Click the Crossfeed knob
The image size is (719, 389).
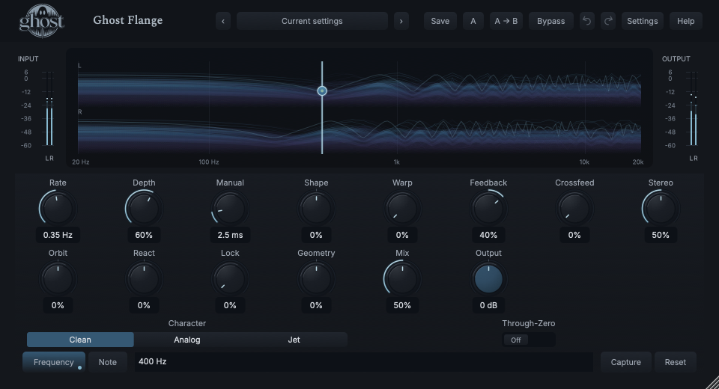tap(574, 209)
